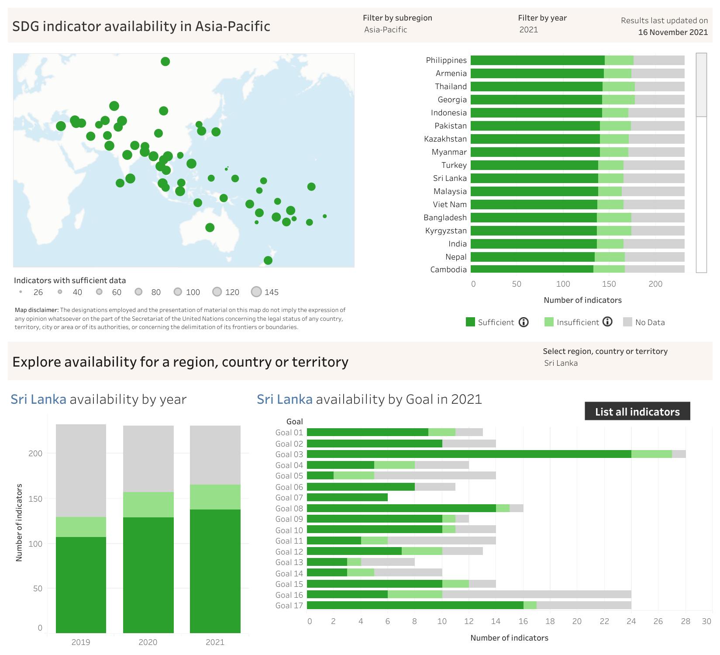Click the Sri Lanka country label

click(x=450, y=178)
